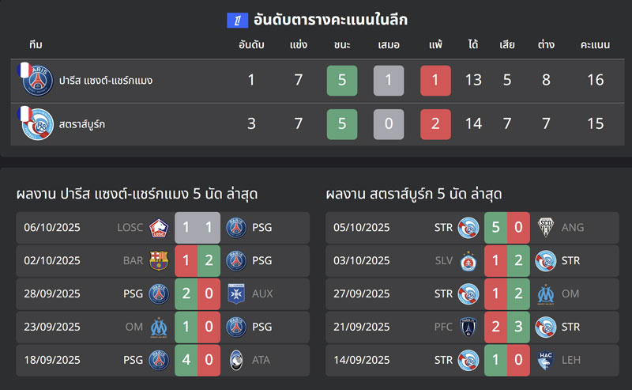Click the Marseille logo in the 27/09/2025 match
This screenshot has width=632, height=390.
coord(545,293)
